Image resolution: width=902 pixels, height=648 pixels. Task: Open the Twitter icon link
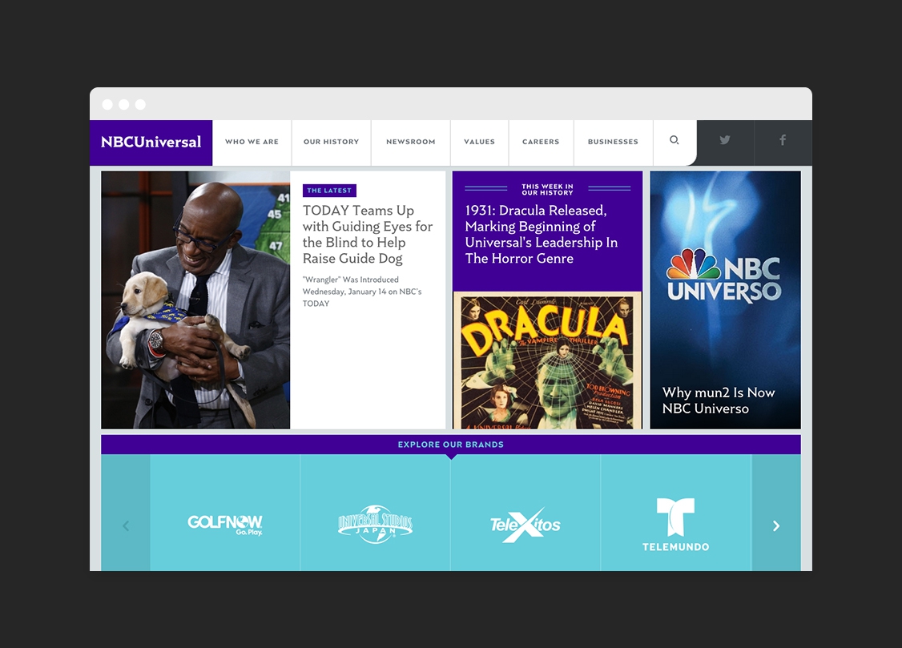point(725,141)
